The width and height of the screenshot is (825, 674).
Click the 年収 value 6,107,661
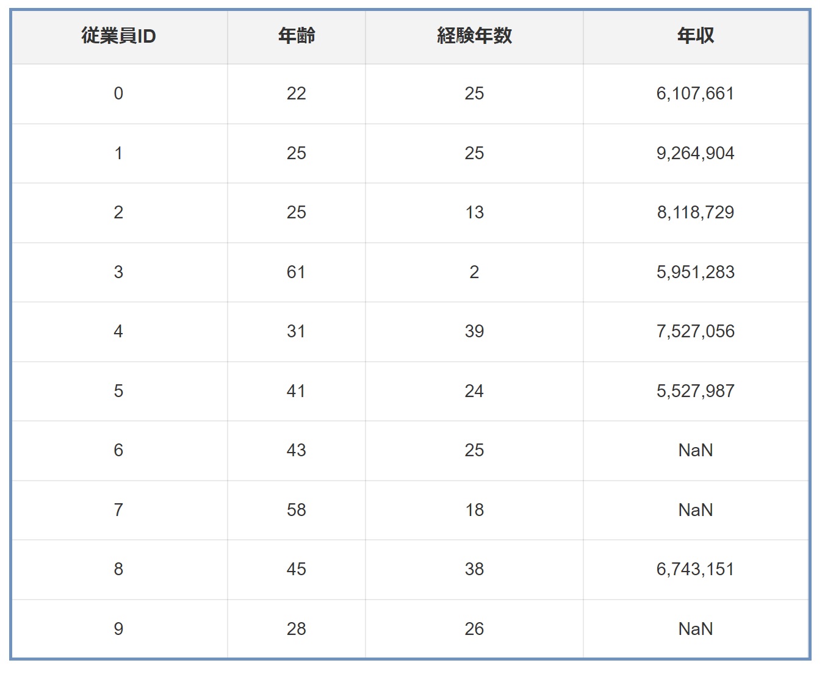696,94
